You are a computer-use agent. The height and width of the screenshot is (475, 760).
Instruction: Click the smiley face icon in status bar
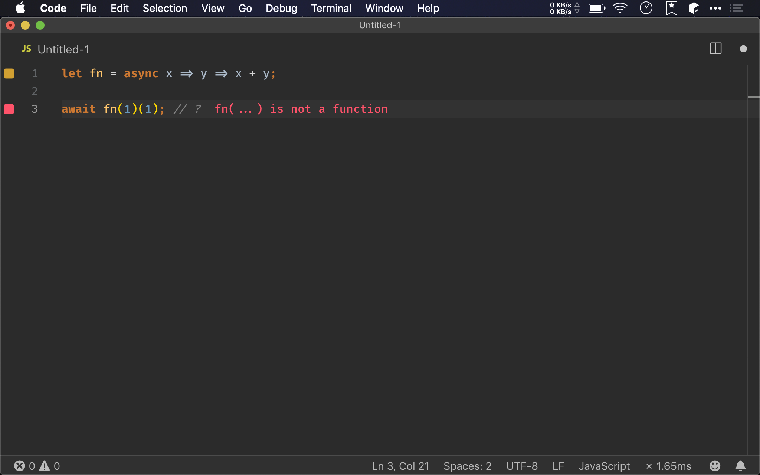(715, 466)
